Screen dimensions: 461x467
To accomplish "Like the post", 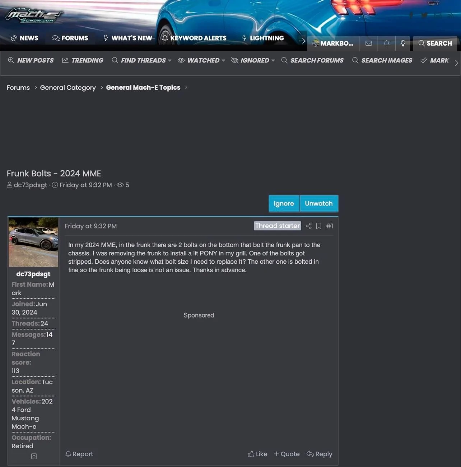I will pos(257,454).
